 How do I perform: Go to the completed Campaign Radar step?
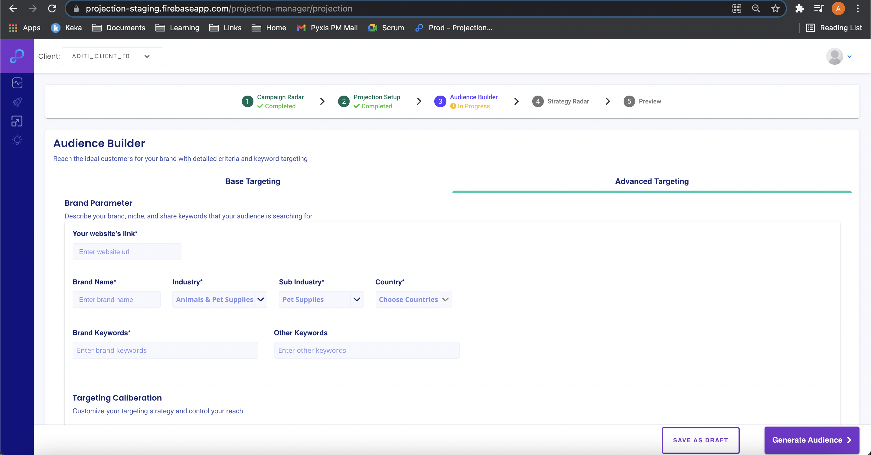point(280,101)
